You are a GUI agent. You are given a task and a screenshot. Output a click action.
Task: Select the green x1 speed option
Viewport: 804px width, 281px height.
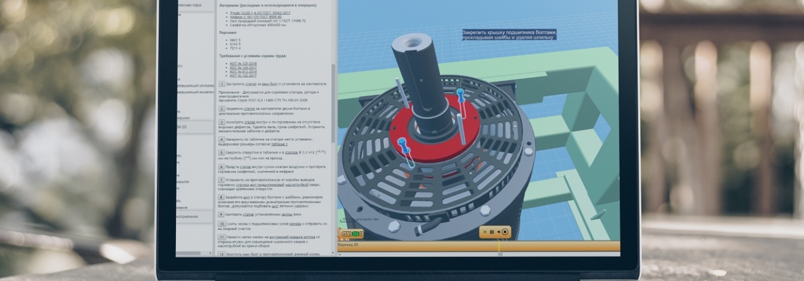(355, 234)
